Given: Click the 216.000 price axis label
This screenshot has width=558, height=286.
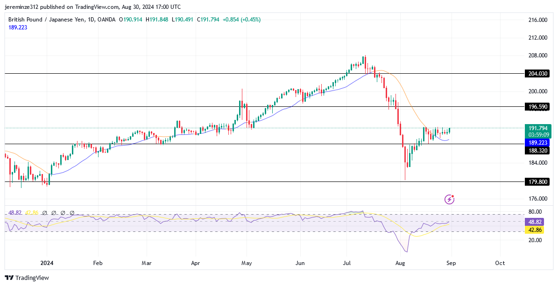Looking at the screenshot, I should coord(537,20).
